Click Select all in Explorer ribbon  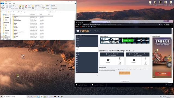53,5
